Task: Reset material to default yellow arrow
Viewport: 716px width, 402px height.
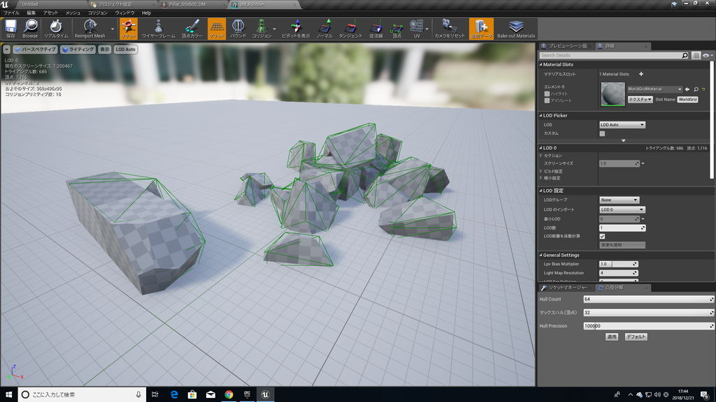Action: [703, 89]
